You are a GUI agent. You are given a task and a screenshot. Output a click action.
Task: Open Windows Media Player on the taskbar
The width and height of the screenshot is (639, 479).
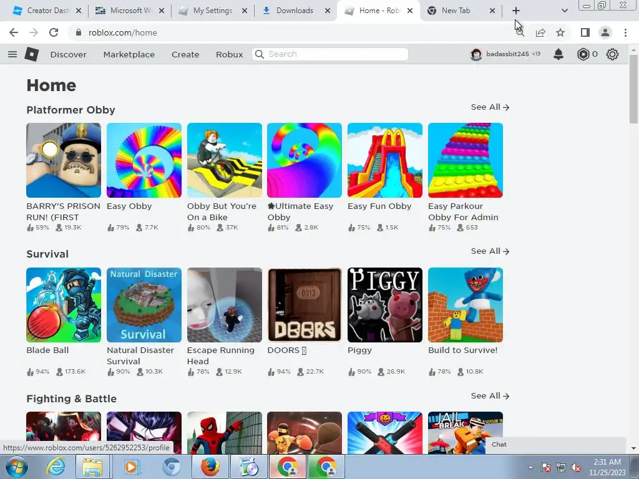(131, 467)
